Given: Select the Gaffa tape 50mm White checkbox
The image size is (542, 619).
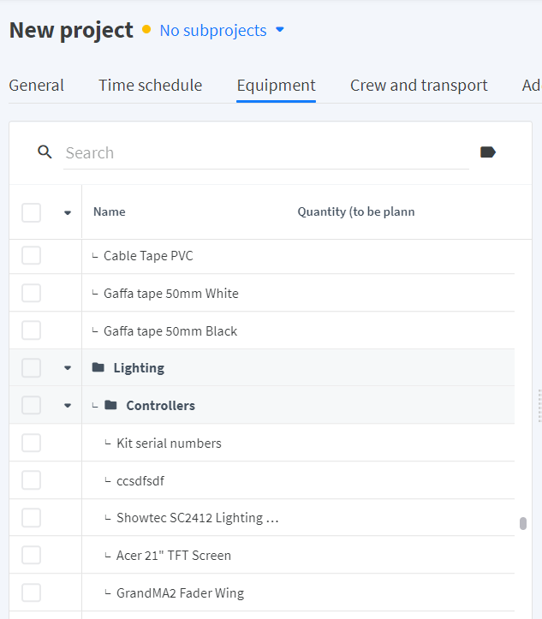Looking at the screenshot, I should [x=31, y=293].
